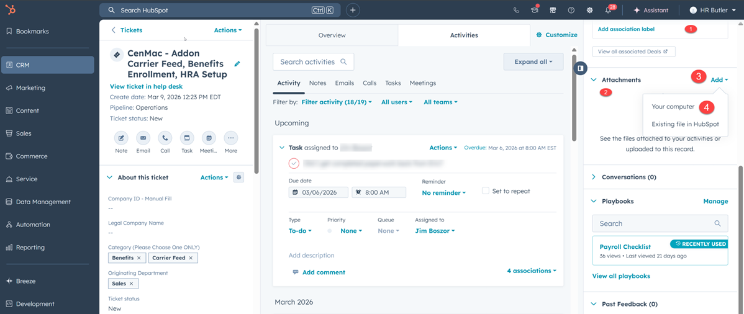The height and width of the screenshot is (314, 744).
Task: Switch to the Overview tab
Action: (x=332, y=35)
